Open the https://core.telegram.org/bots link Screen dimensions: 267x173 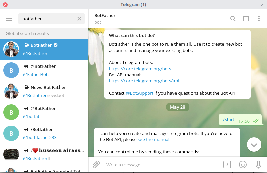pos(140,69)
